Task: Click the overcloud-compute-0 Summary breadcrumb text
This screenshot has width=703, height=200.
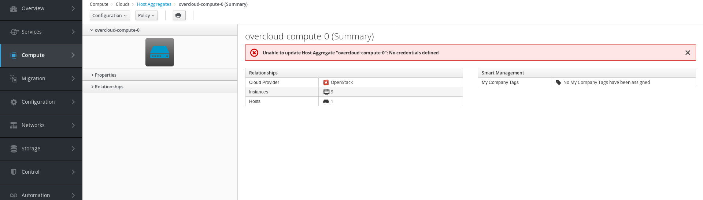Action: (x=213, y=4)
